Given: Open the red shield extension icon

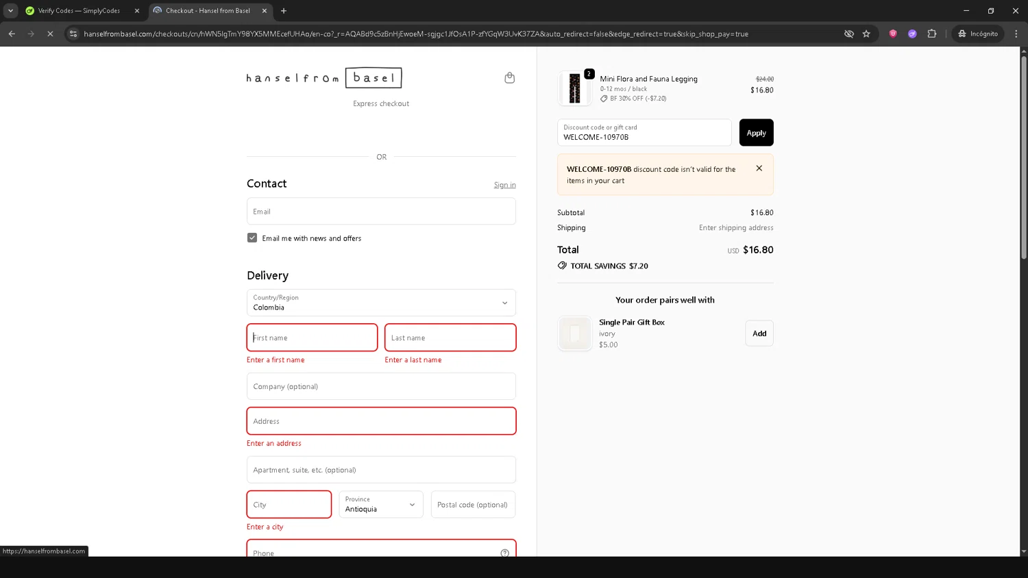Looking at the screenshot, I should pos(892,34).
